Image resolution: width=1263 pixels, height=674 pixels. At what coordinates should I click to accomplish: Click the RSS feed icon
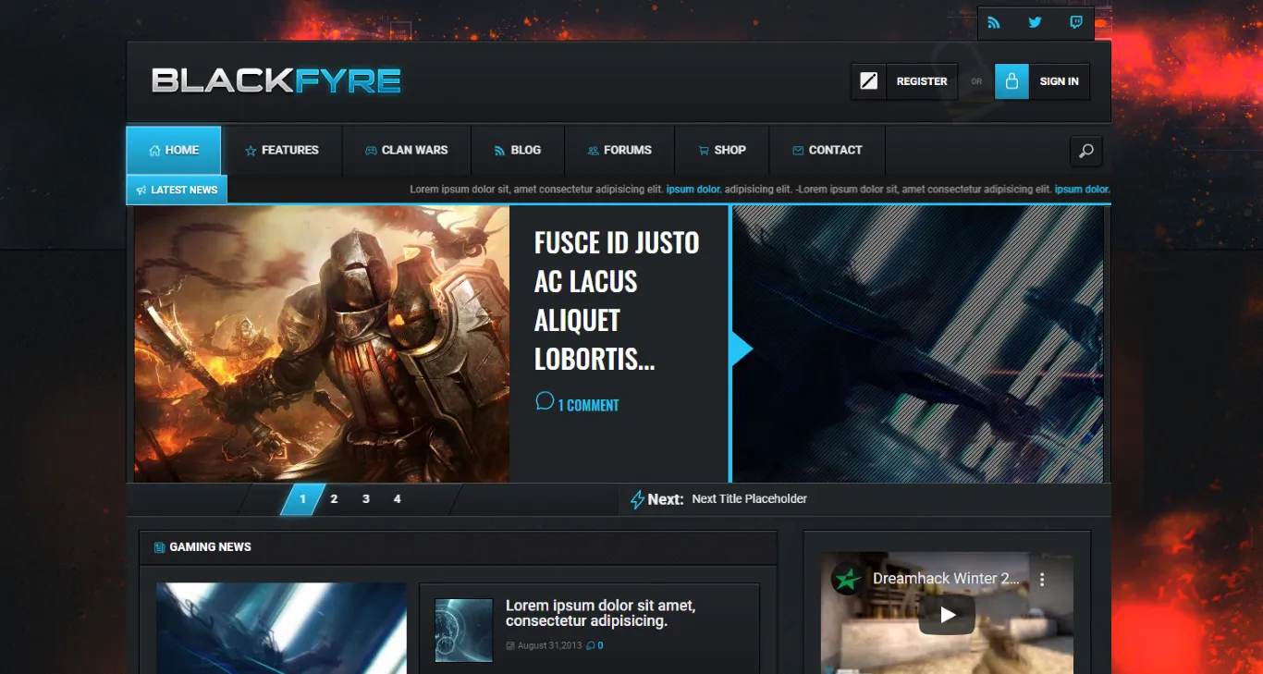coord(994,22)
